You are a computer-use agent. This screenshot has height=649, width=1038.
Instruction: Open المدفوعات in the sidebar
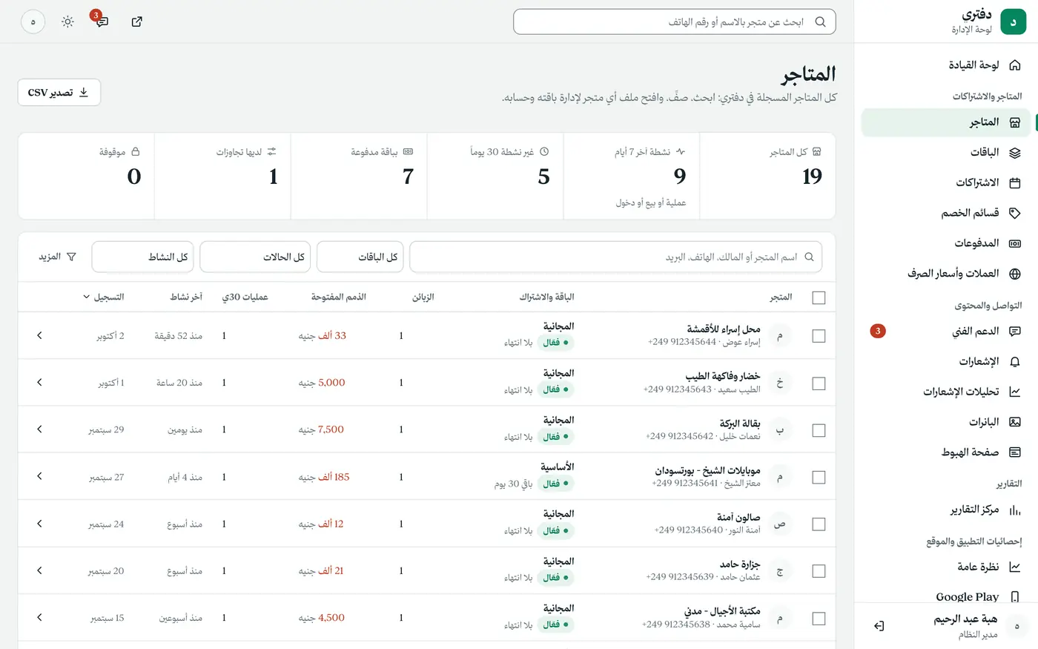[946, 243]
